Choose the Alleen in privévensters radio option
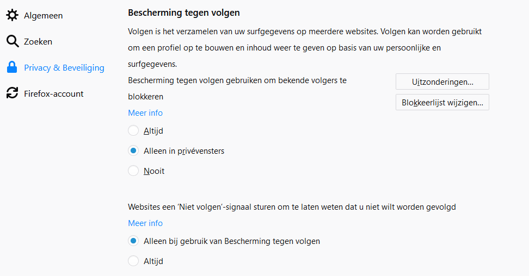The image size is (529, 276). tap(133, 150)
